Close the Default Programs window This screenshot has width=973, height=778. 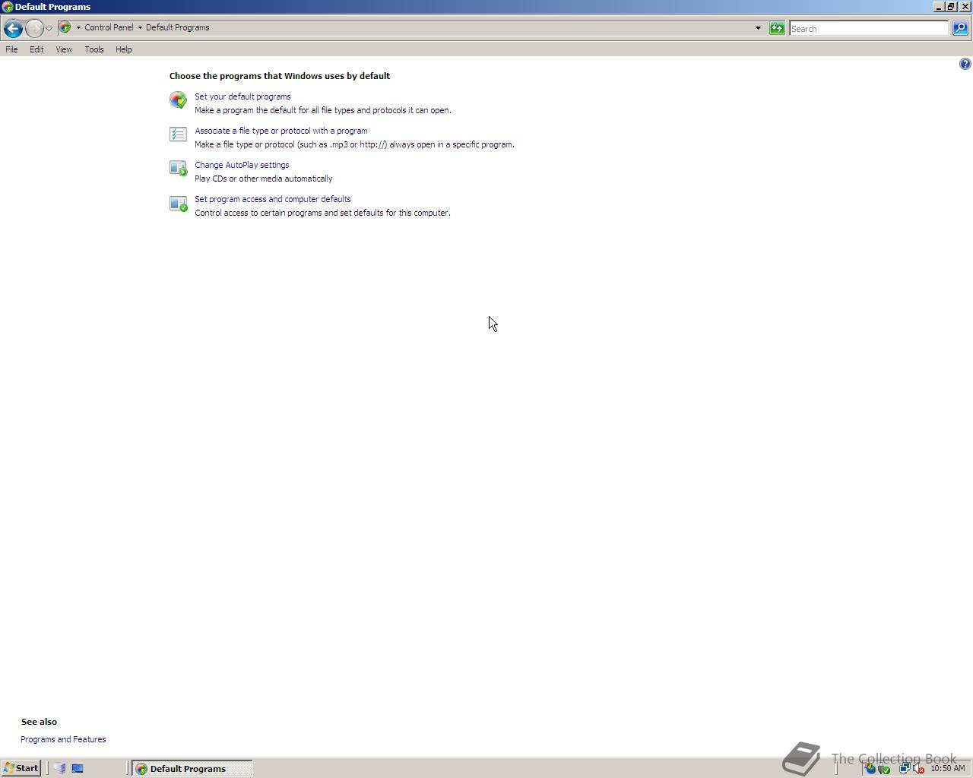965,7
